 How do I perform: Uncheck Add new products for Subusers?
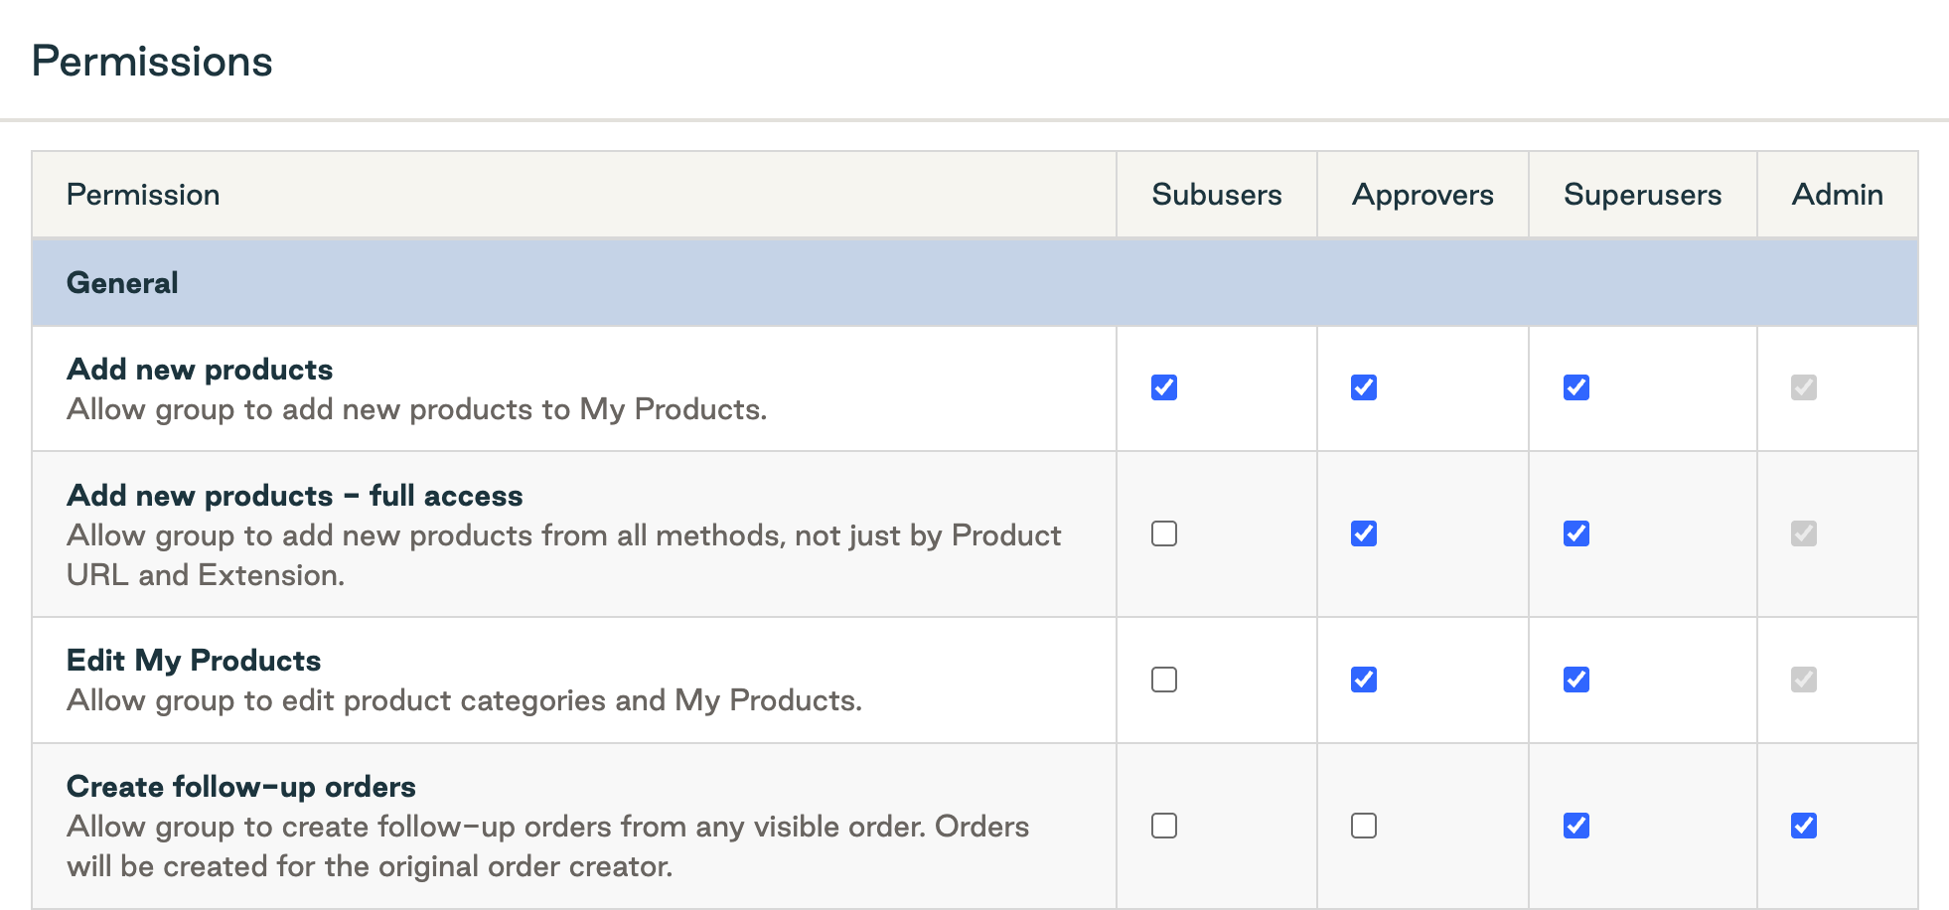[1164, 387]
